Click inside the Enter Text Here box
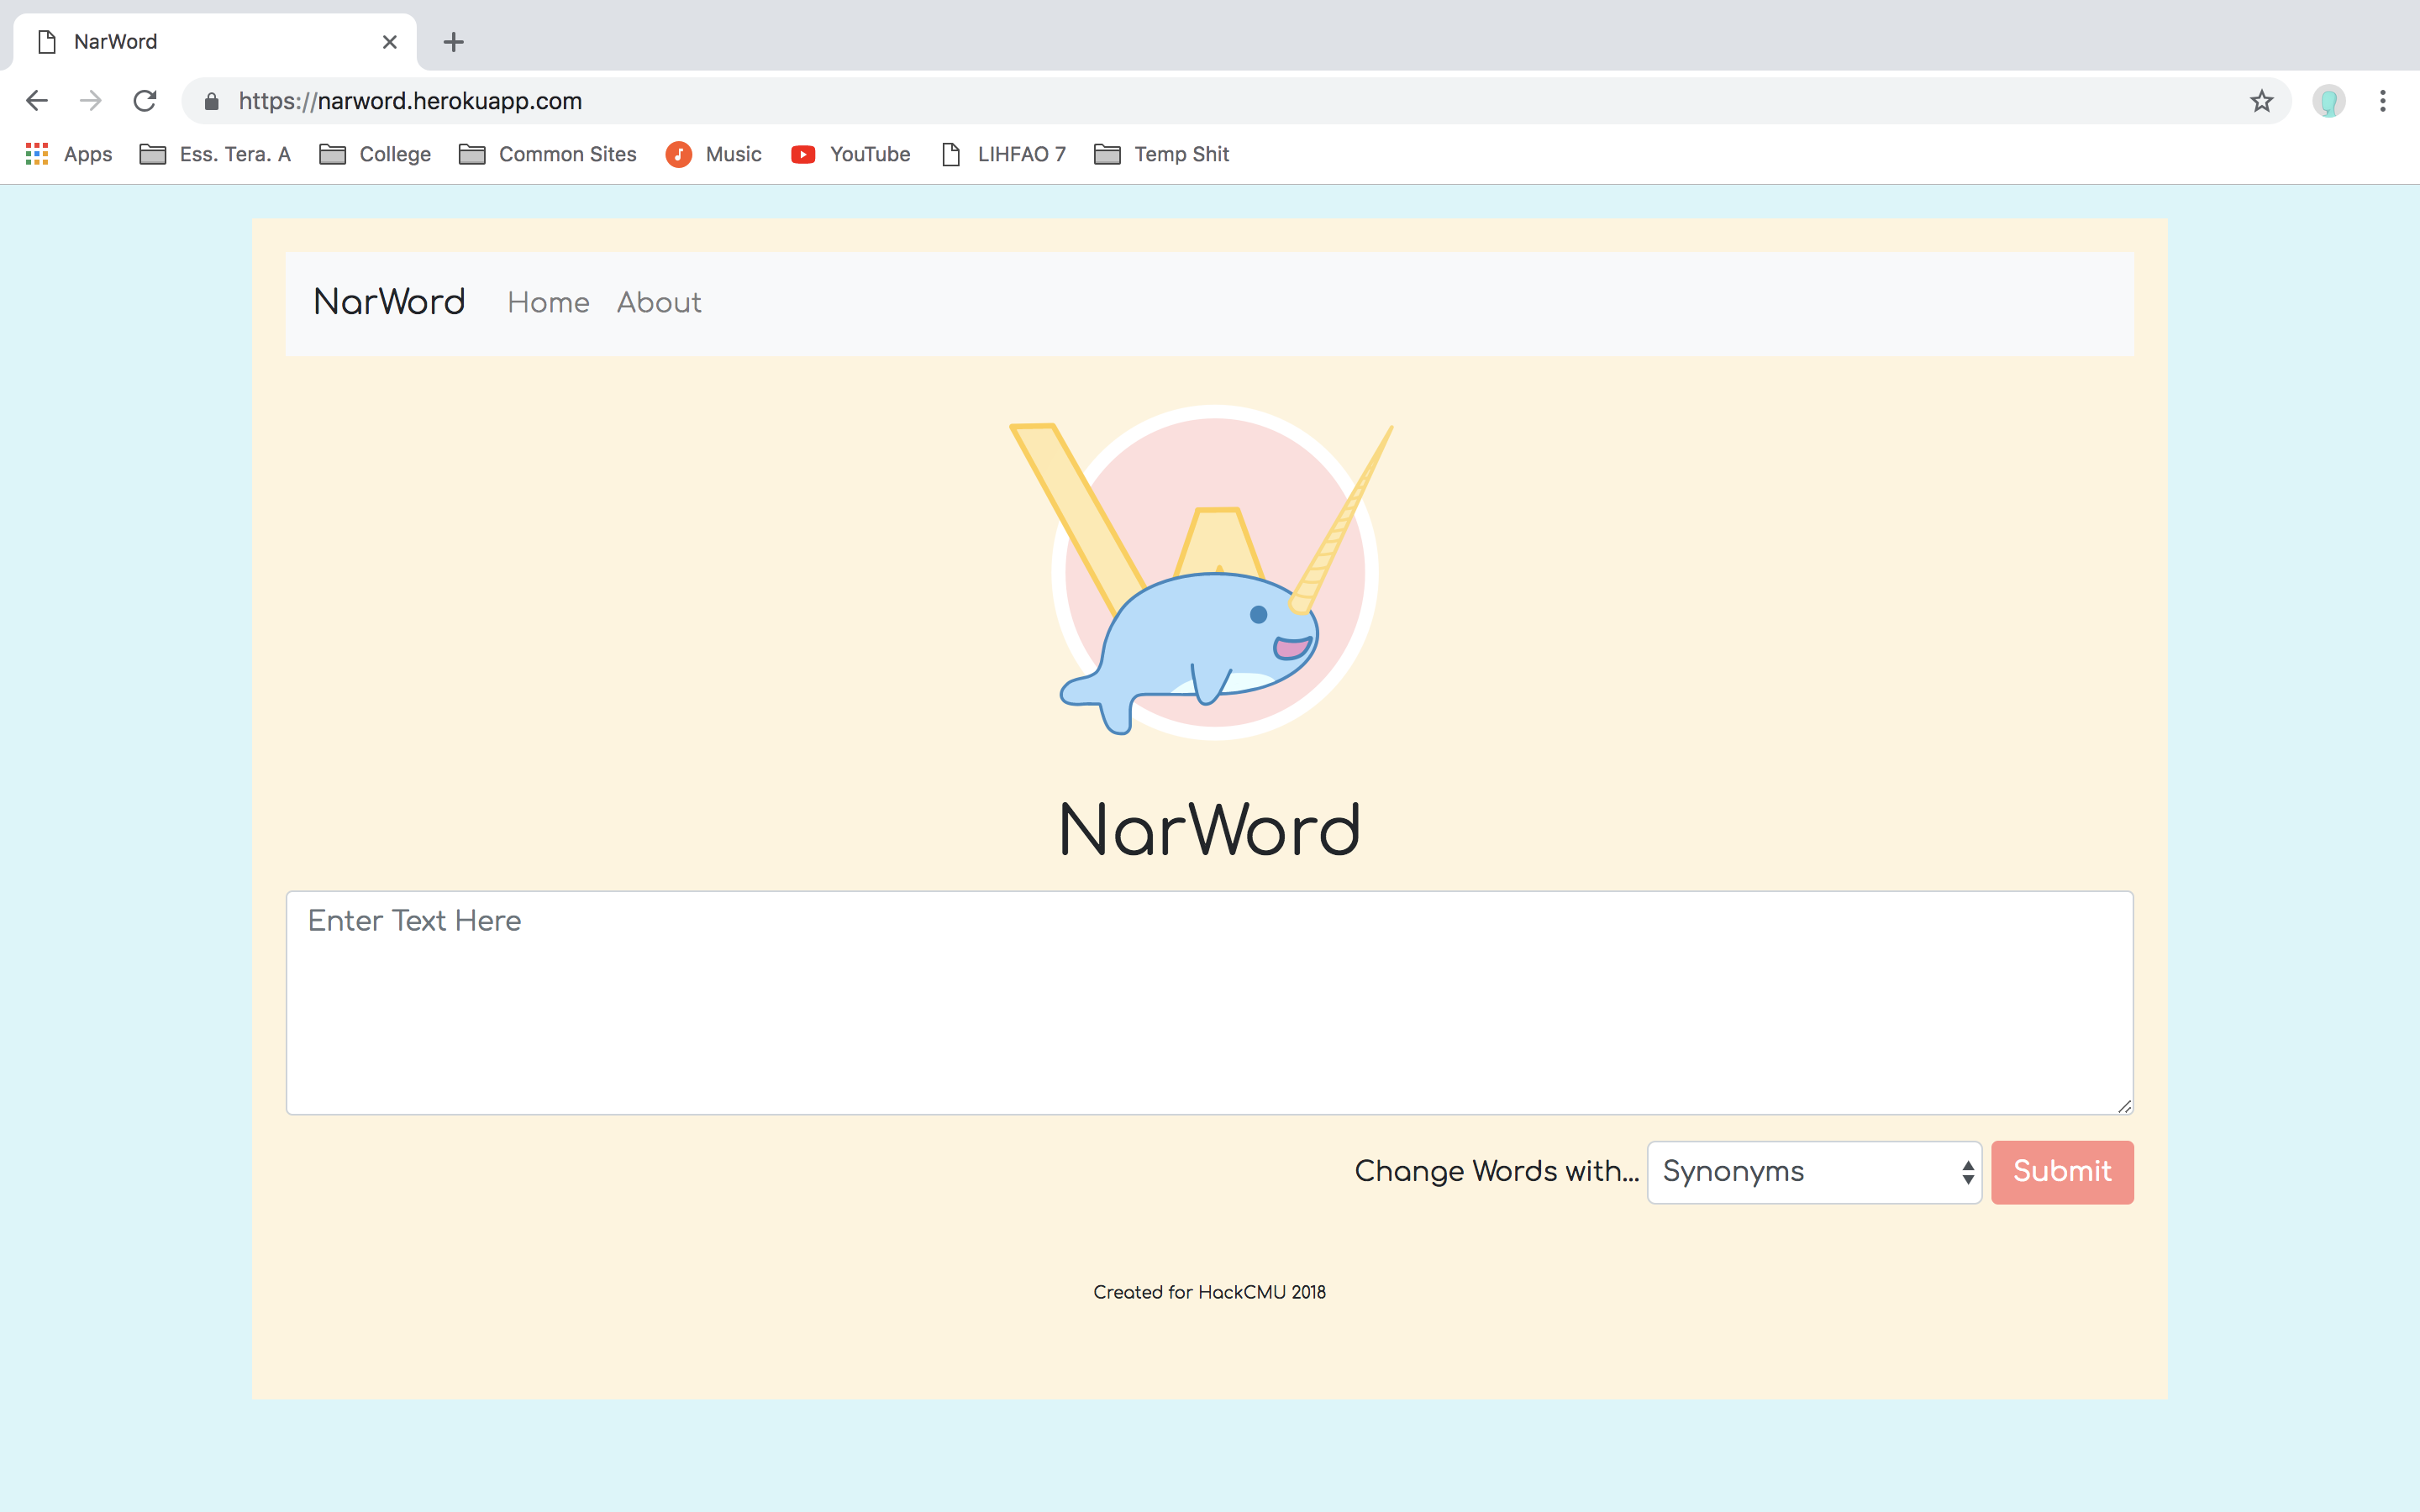This screenshot has height=1512, width=2420. 1209,1002
